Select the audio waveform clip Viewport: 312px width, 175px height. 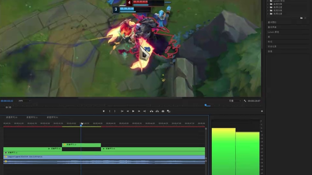(104, 162)
